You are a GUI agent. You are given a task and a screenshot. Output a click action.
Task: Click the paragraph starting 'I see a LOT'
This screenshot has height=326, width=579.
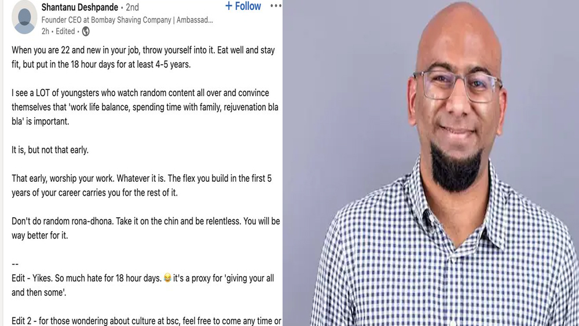click(x=145, y=107)
